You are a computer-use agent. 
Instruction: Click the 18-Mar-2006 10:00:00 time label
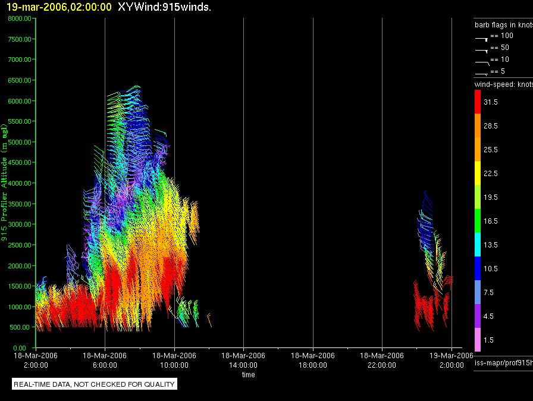(174, 360)
